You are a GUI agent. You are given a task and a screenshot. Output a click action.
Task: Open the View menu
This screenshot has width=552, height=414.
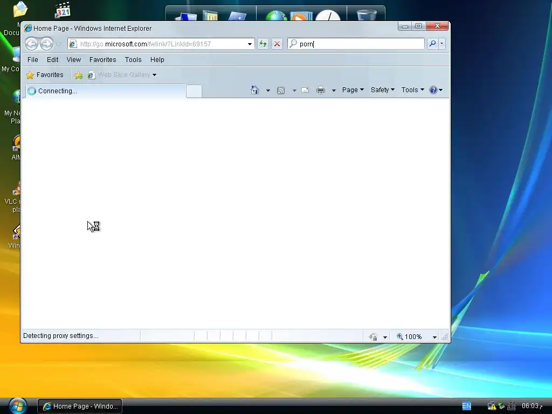tap(73, 59)
